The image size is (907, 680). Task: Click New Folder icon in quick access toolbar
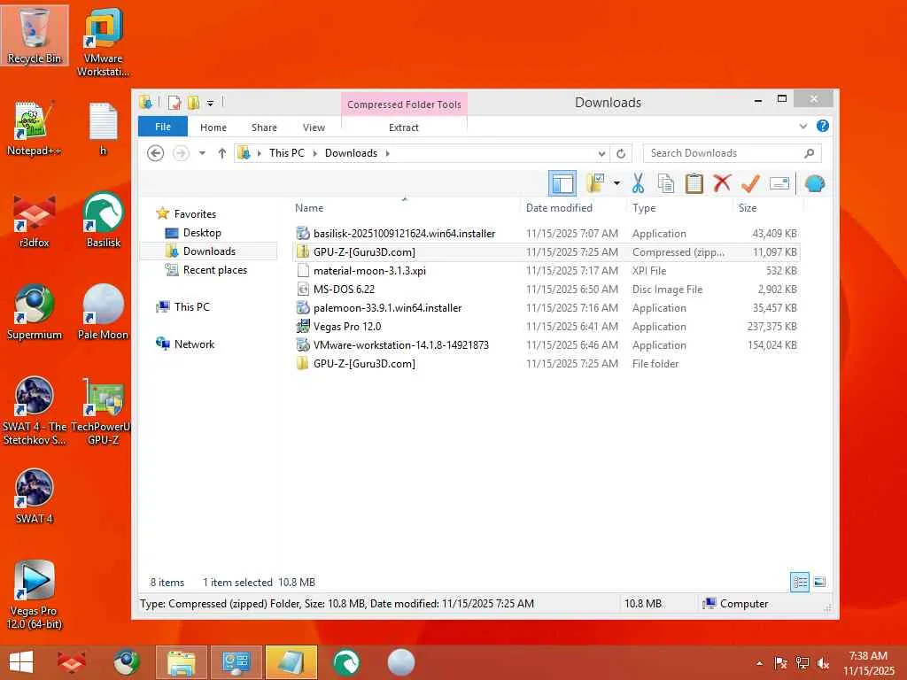click(x=193, y=103)
